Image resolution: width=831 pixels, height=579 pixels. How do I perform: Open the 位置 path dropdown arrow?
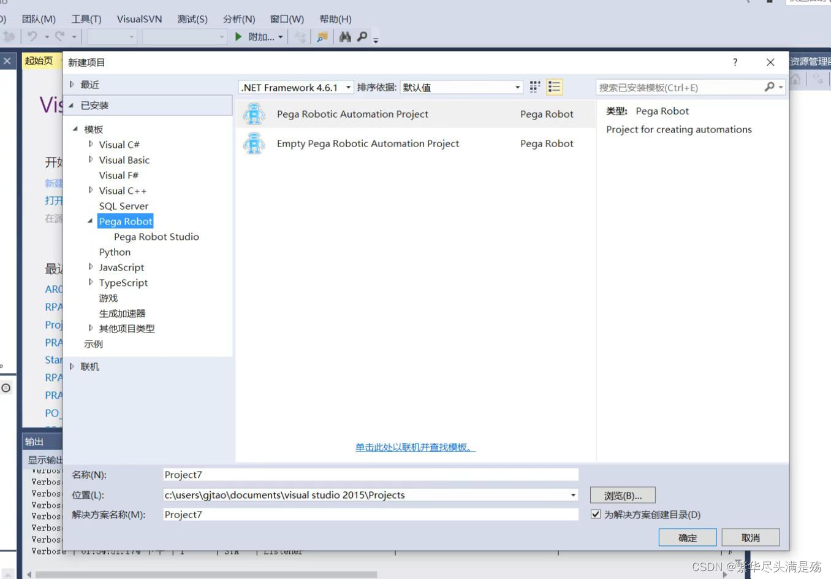(x=573, y=495)
